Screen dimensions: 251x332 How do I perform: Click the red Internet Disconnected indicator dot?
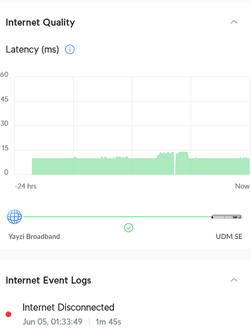(x=9, y=314)
